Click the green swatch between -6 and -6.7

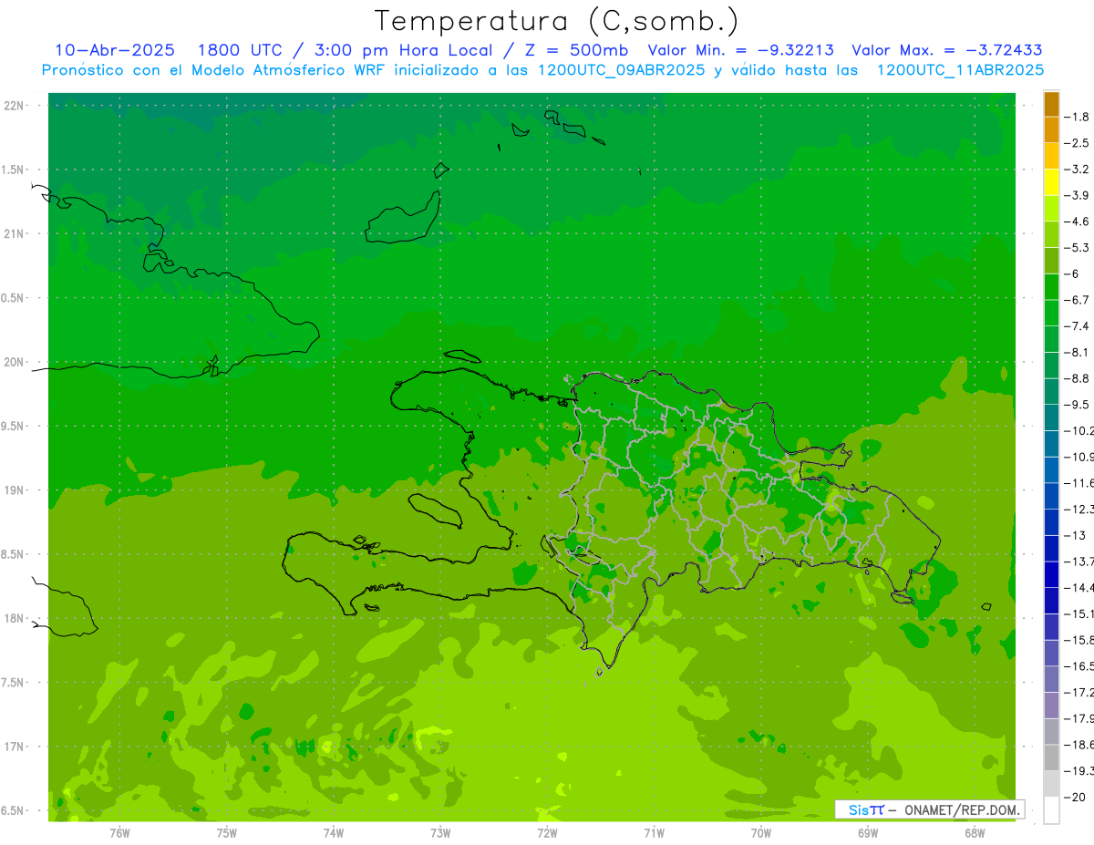coord(1051,287)
